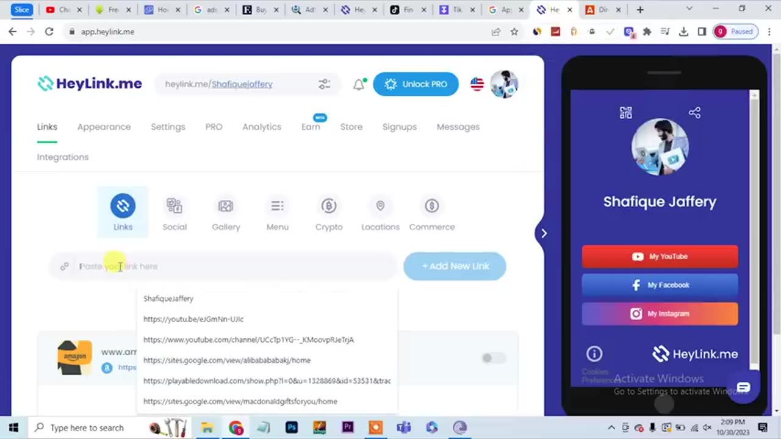Open Chrome tab search dropdown

(x=689, y=9)
